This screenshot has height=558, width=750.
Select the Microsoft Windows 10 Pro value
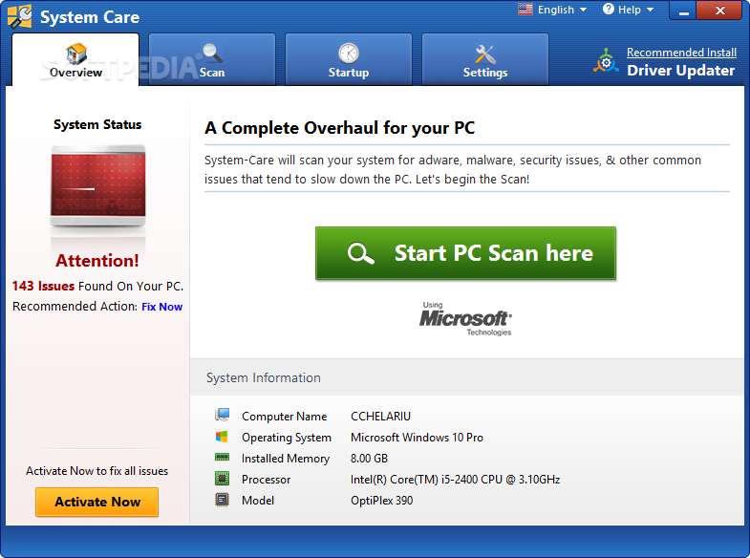(417, 438)
